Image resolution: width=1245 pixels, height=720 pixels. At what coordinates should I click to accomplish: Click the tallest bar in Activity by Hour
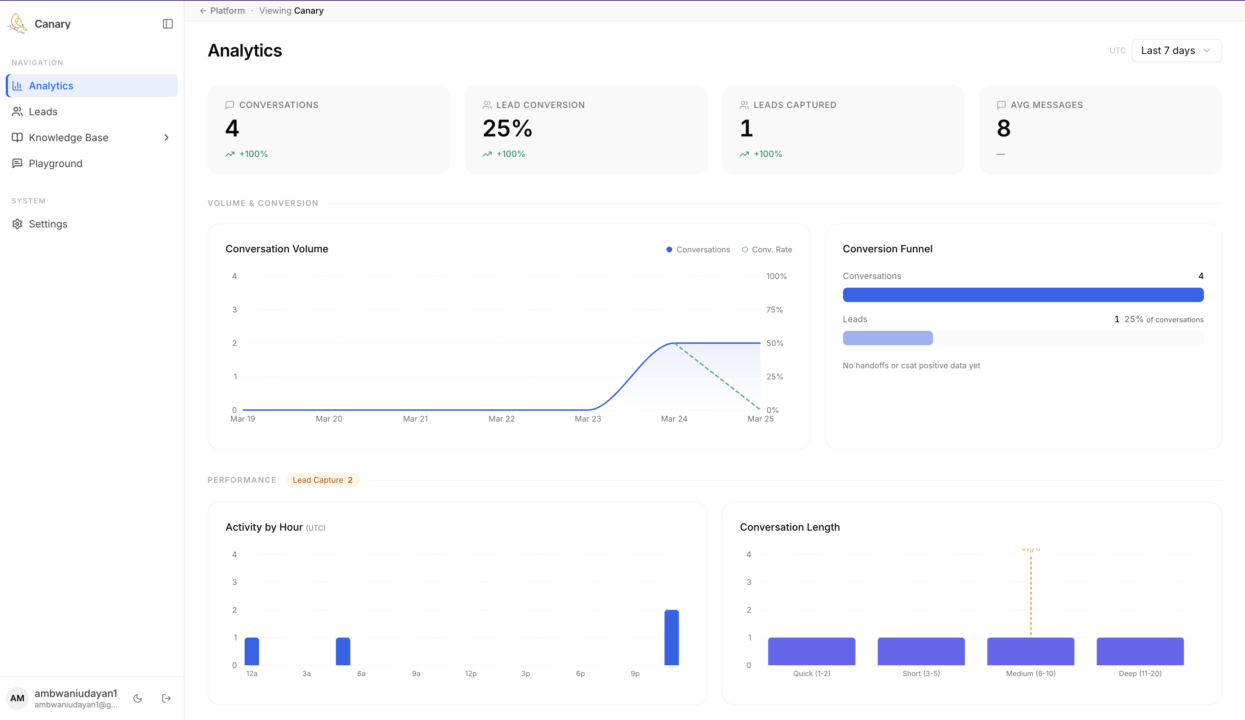click(671, 638)
